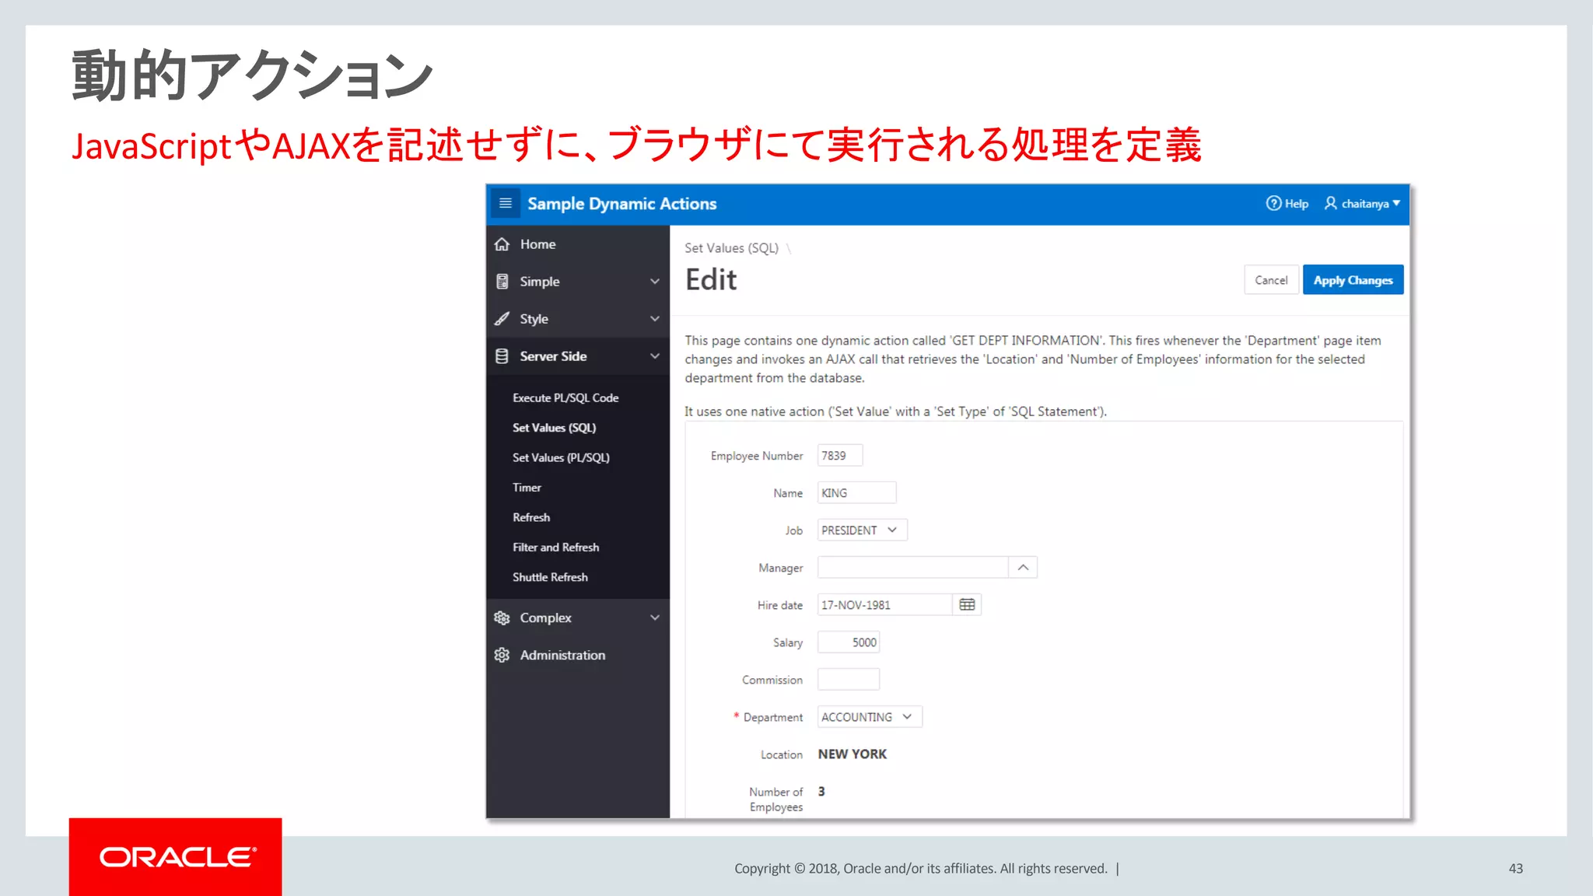Open the chaitanya user menu
The width and height of the screenshot is (1593, 896).
click(x=1362, y=203)
